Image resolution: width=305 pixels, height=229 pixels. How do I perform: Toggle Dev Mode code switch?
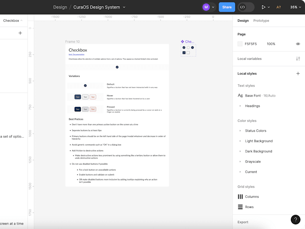[246, 7]
